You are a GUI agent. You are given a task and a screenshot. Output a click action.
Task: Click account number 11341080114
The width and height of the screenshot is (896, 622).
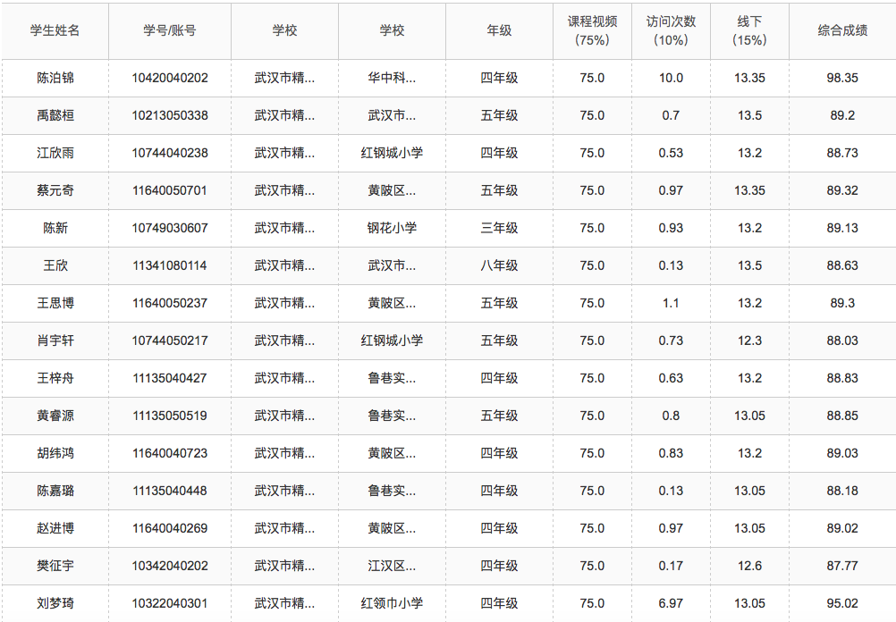point(170,265)
